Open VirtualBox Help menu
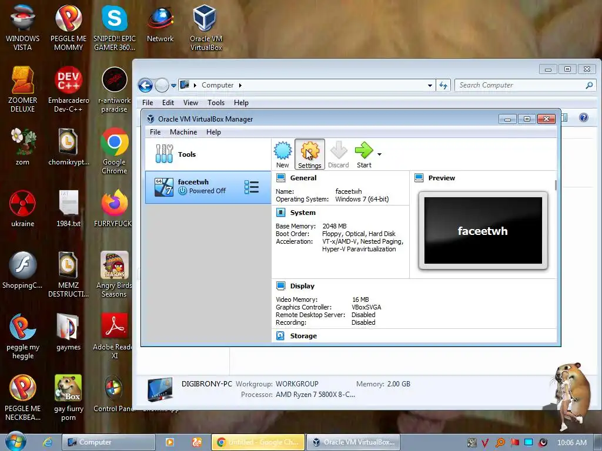Viewport: 602px width, 451px height. click(213, 132)
